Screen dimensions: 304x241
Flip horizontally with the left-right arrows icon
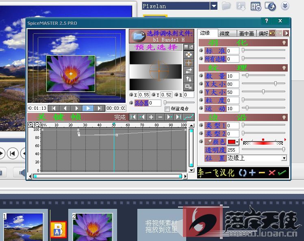tap(189, 71)
